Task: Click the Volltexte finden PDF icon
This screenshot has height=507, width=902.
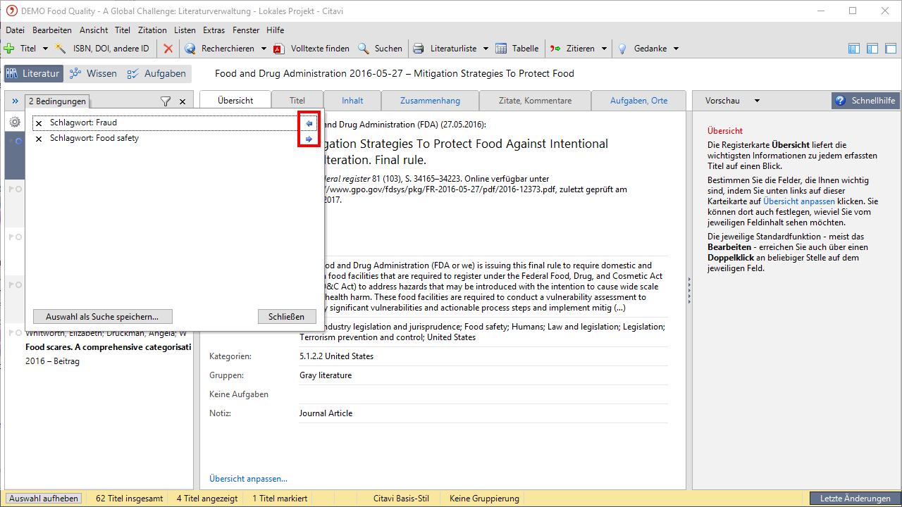Action: click(278, 49)
